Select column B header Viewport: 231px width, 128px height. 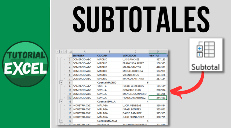(x=109, y=52)
